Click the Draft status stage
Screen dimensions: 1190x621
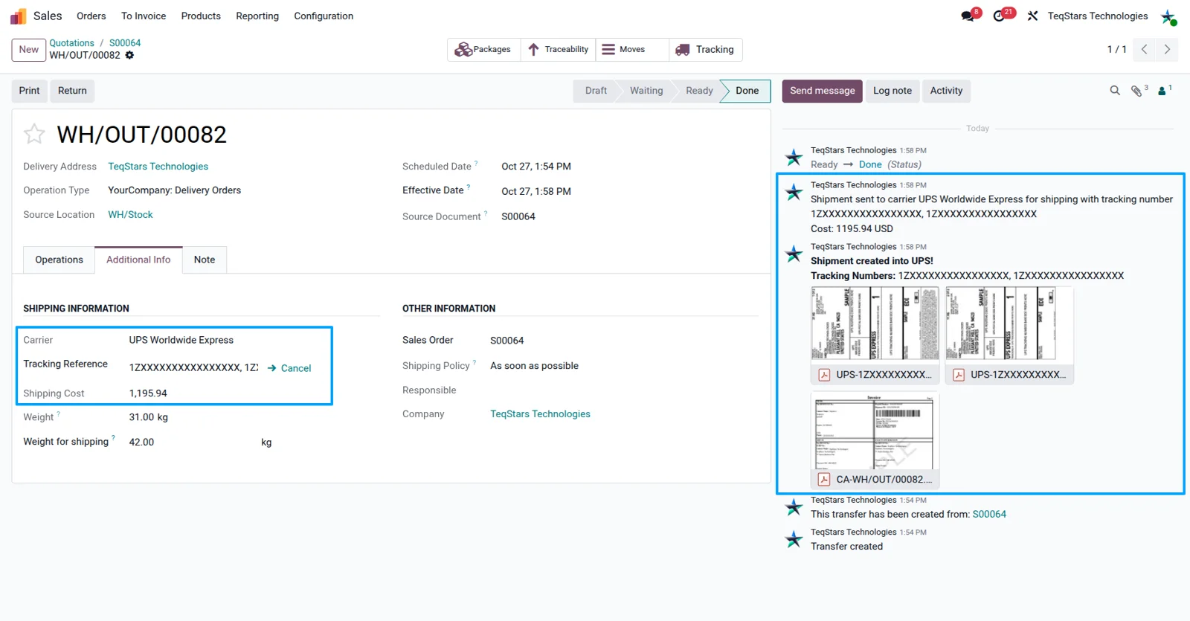tap(596, 91)
